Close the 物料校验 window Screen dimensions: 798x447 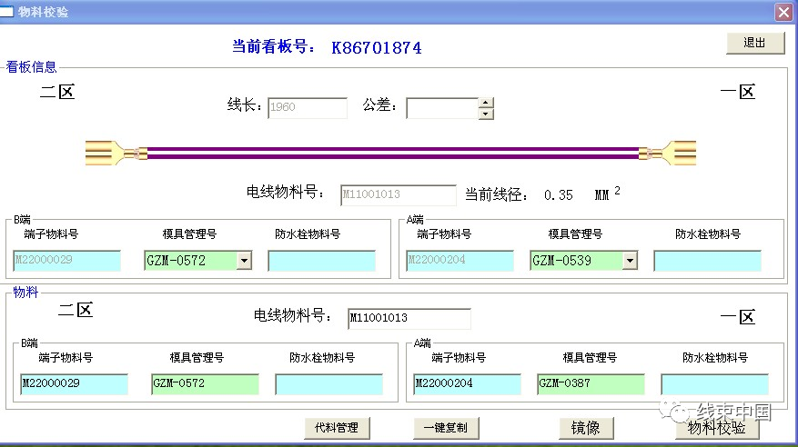[783, 12]
